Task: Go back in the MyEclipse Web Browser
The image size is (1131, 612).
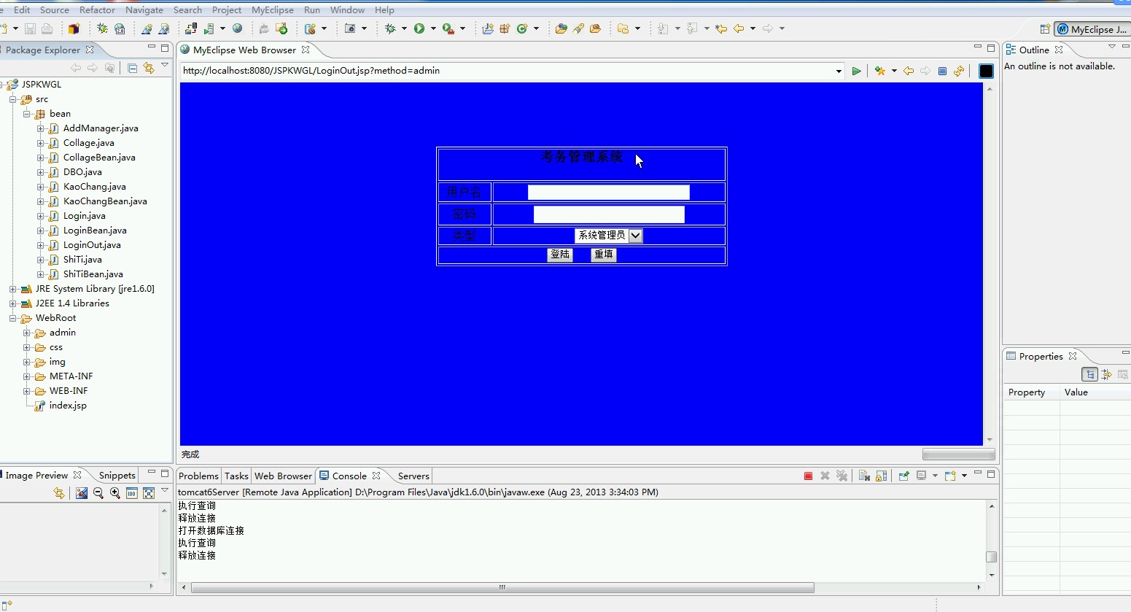Action: point(909,71)
